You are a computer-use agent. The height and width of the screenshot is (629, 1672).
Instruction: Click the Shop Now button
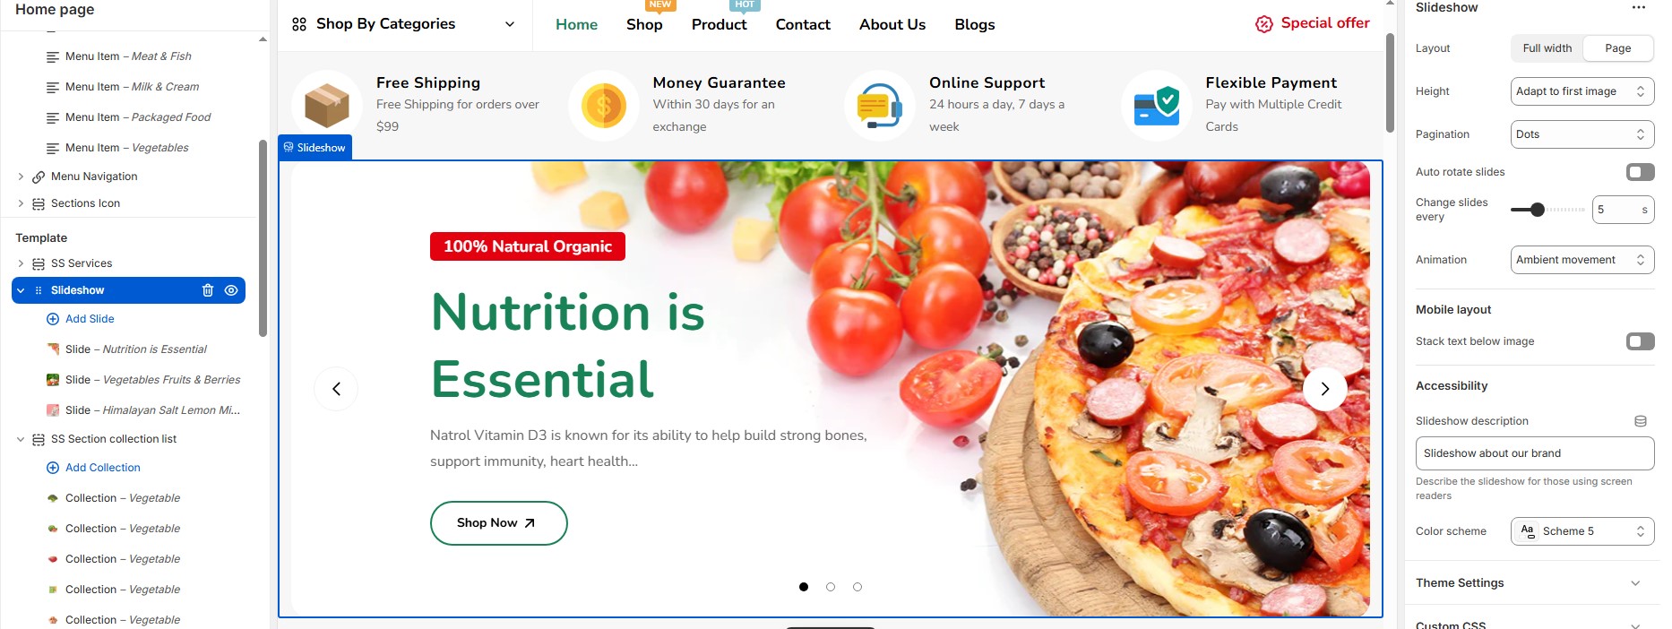tap(499, 523)
